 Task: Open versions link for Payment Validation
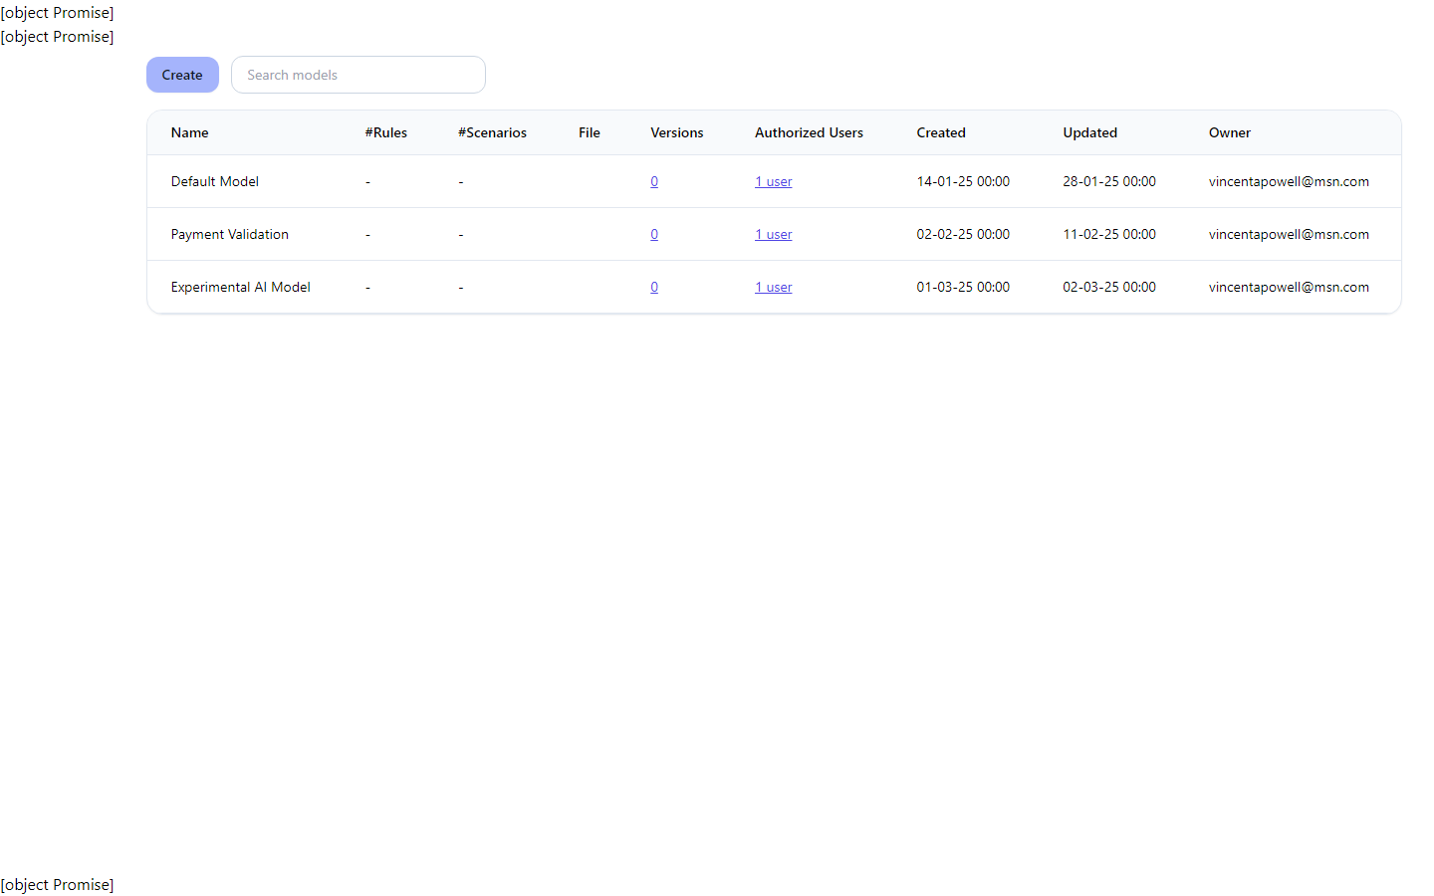654,234
